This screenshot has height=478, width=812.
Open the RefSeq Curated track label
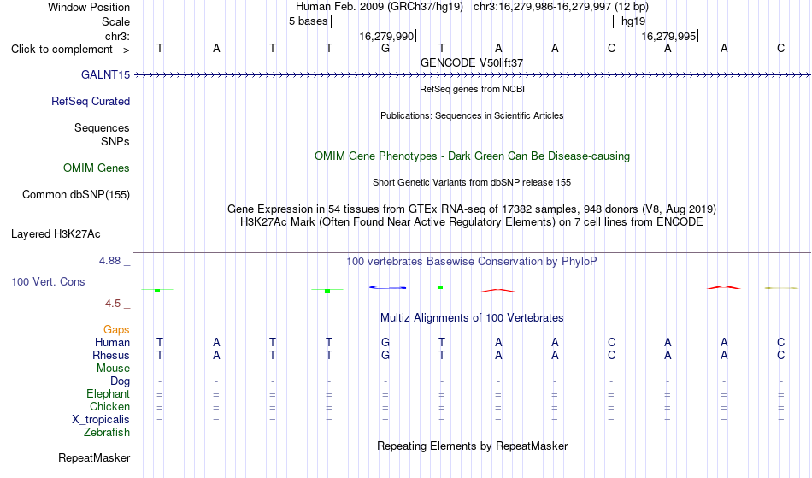click(x=90, y=101)
